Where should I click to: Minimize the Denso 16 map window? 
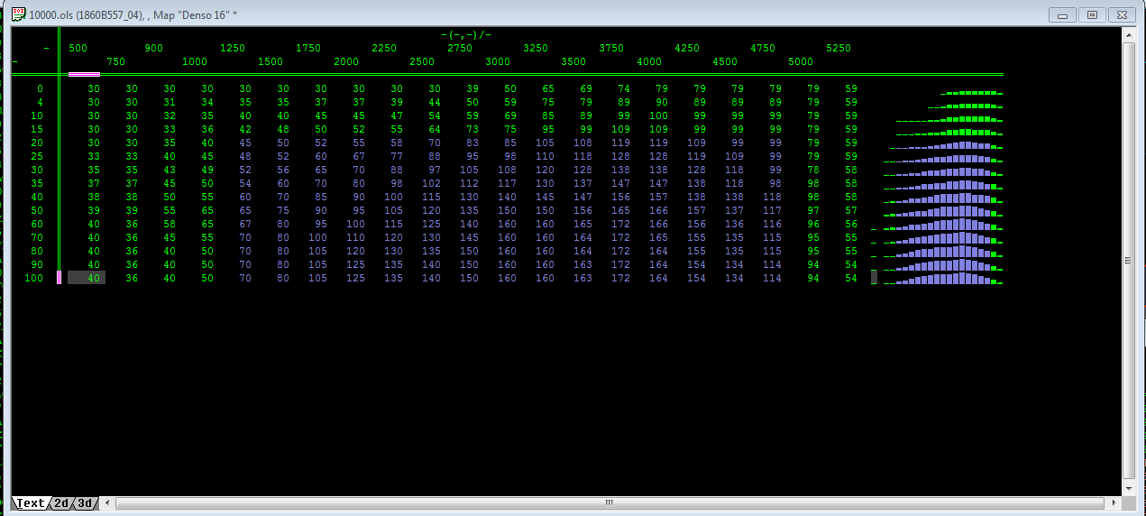pos(1065,15)
